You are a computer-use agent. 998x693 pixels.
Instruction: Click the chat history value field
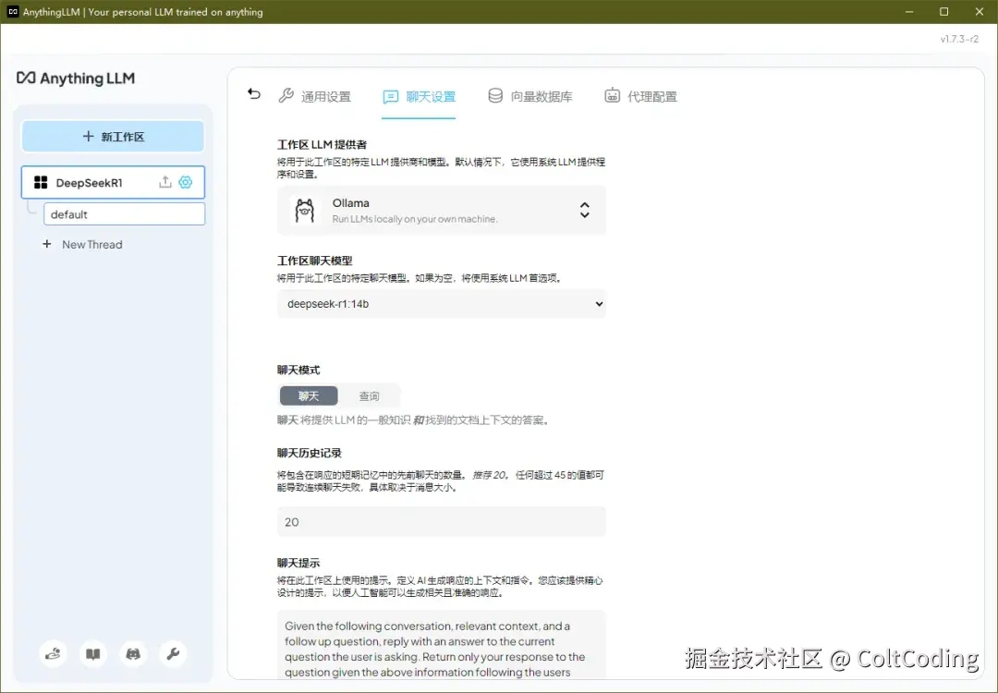(441, 521)
